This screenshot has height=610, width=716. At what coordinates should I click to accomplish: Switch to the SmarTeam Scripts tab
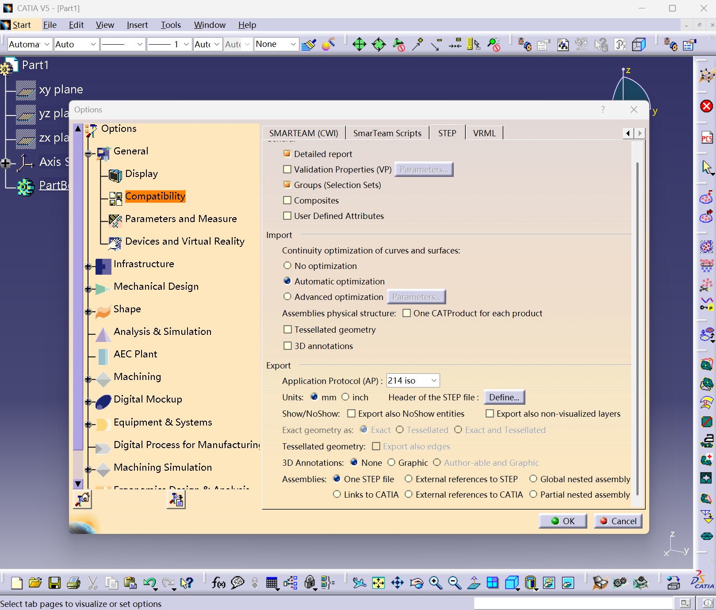(x=387, y=133)
